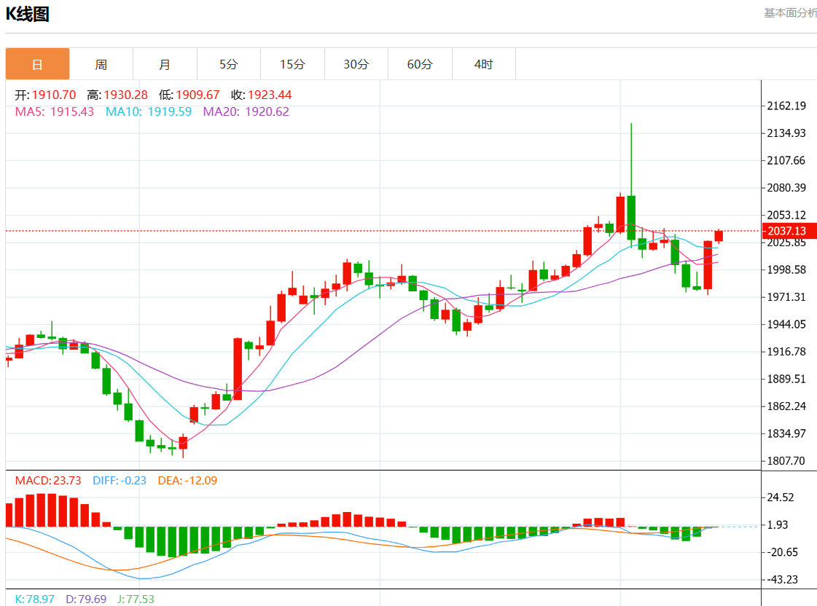Click the DIFF:-0.23 indicator value
817x606 pixels.
(120, 481)
